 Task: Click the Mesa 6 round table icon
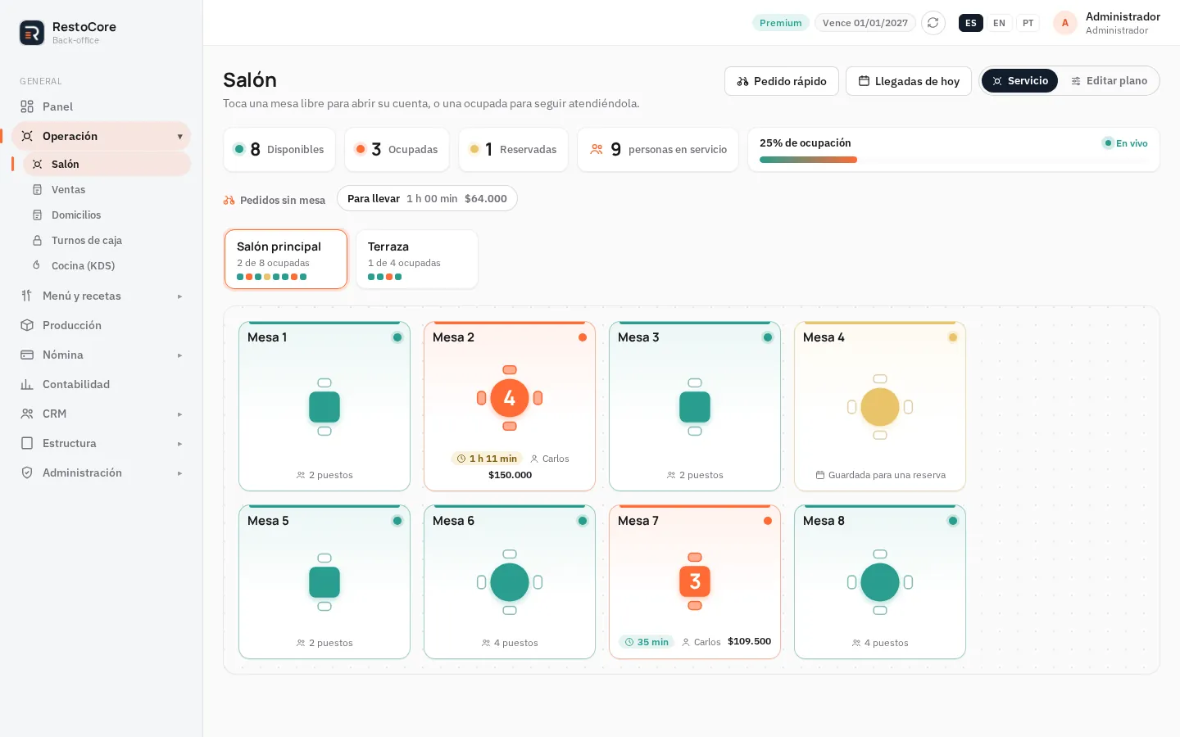(510, 582)
